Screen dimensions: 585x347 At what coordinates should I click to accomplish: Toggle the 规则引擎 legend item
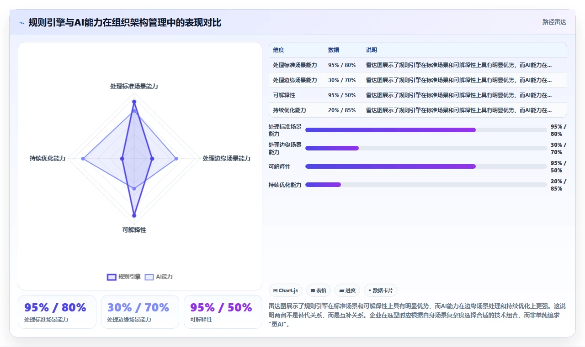124,277
